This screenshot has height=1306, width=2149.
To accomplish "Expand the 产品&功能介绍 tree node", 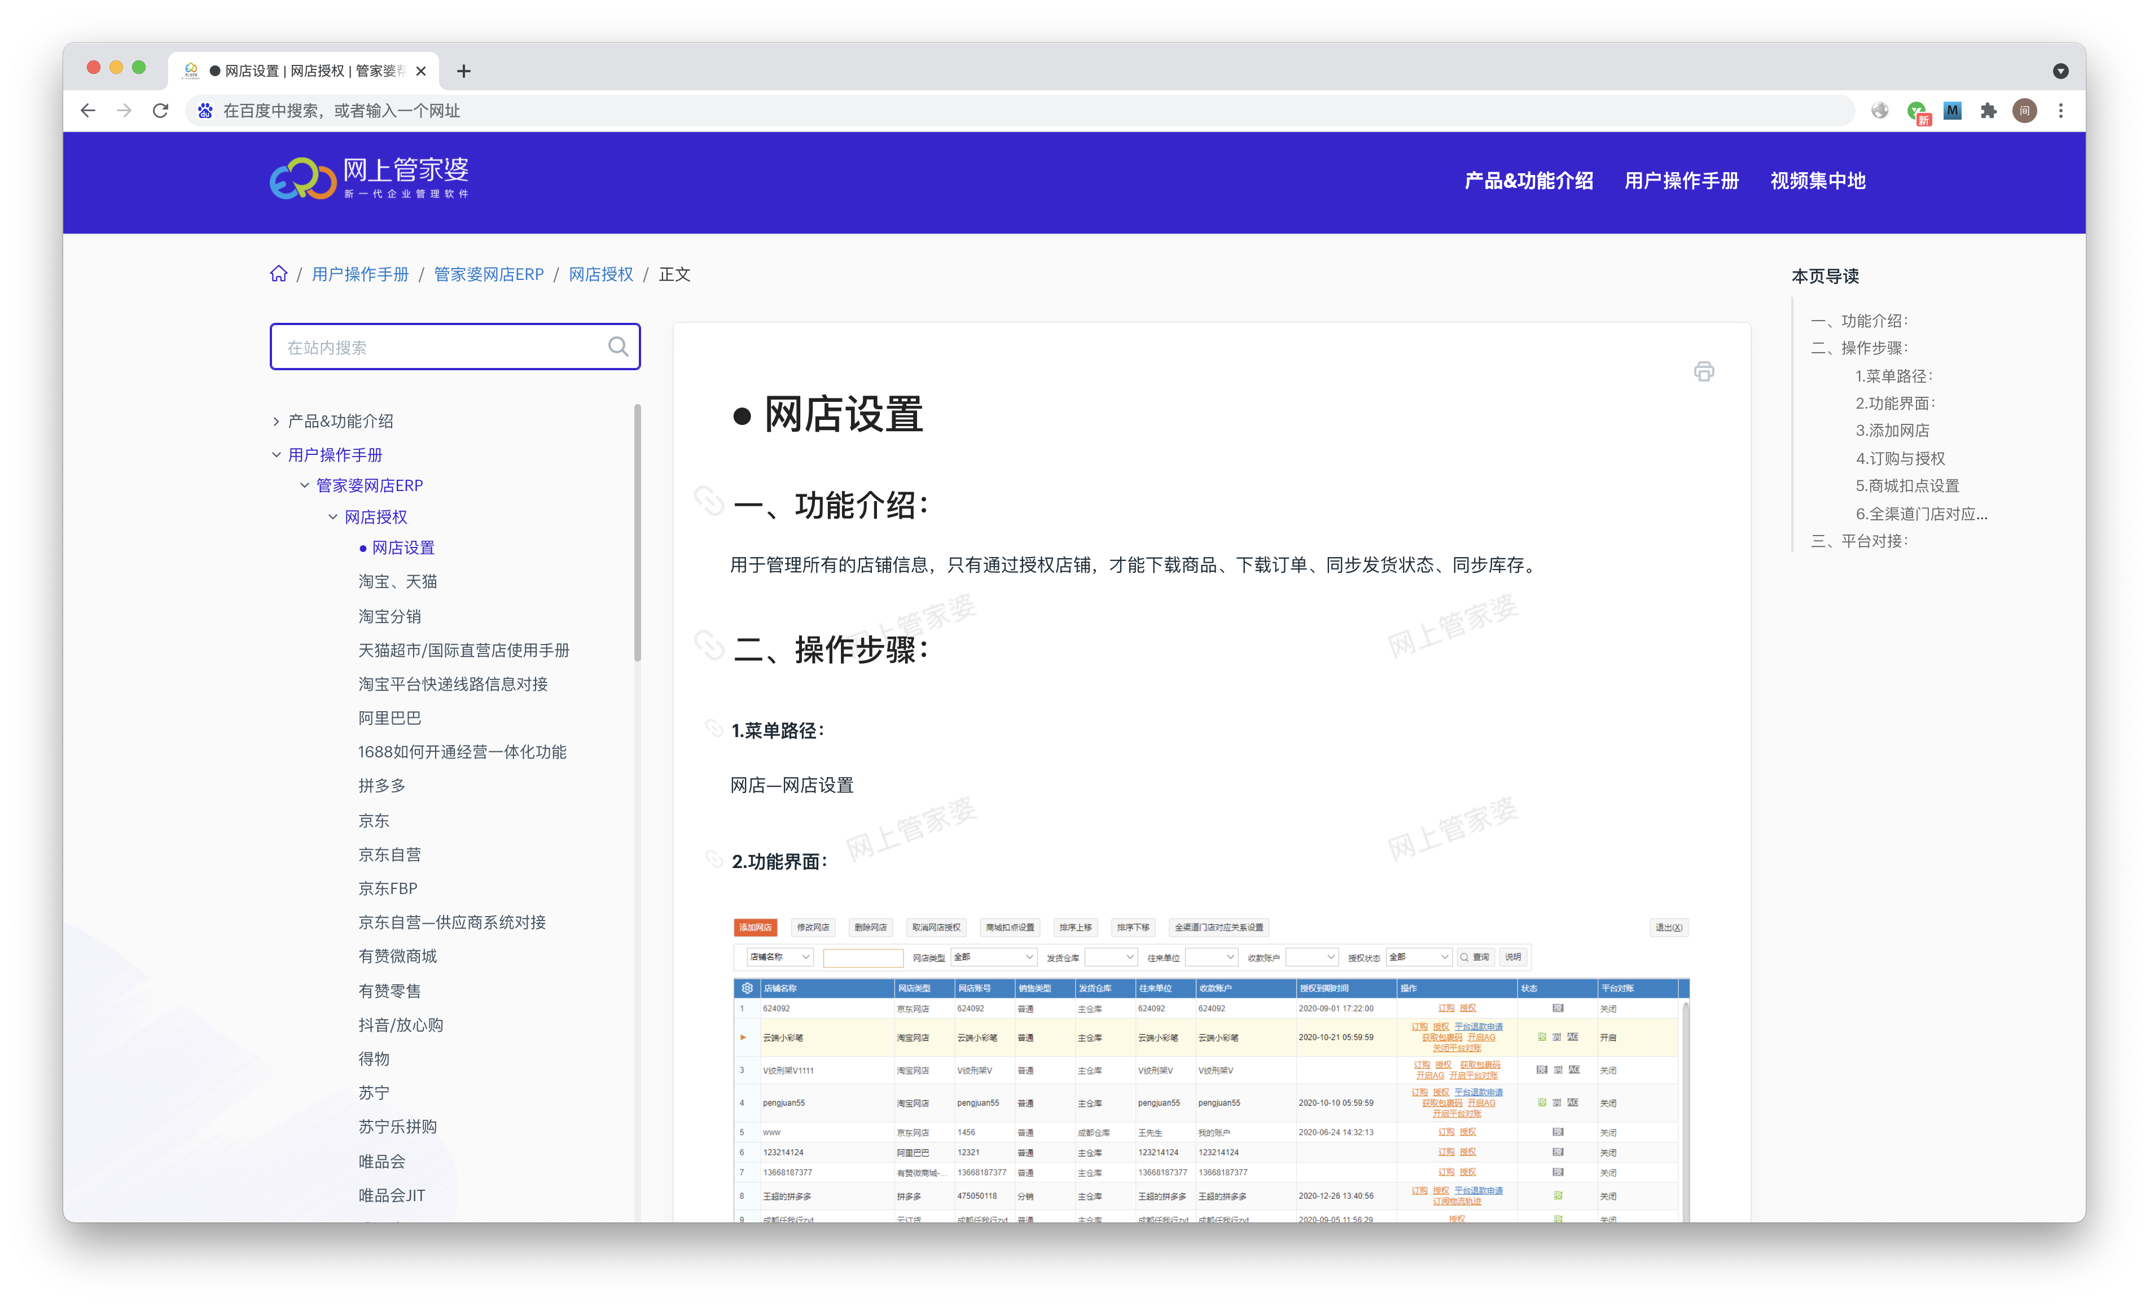I will click(277, 422).
